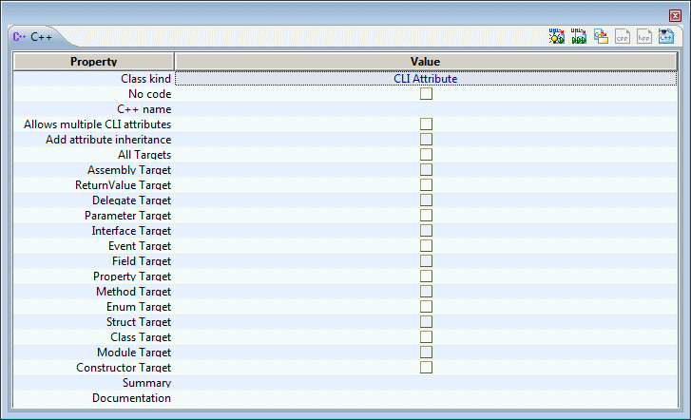Check the Interface Target checkbox
This screenshot has height=420, width=691.
[426, 231]
